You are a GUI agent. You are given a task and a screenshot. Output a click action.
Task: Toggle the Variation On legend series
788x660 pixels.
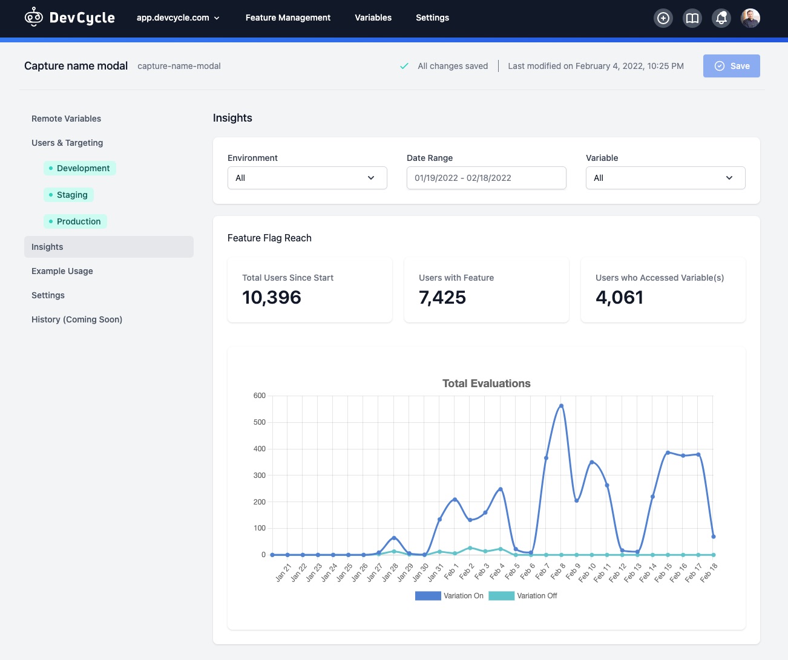coord(449,596)
